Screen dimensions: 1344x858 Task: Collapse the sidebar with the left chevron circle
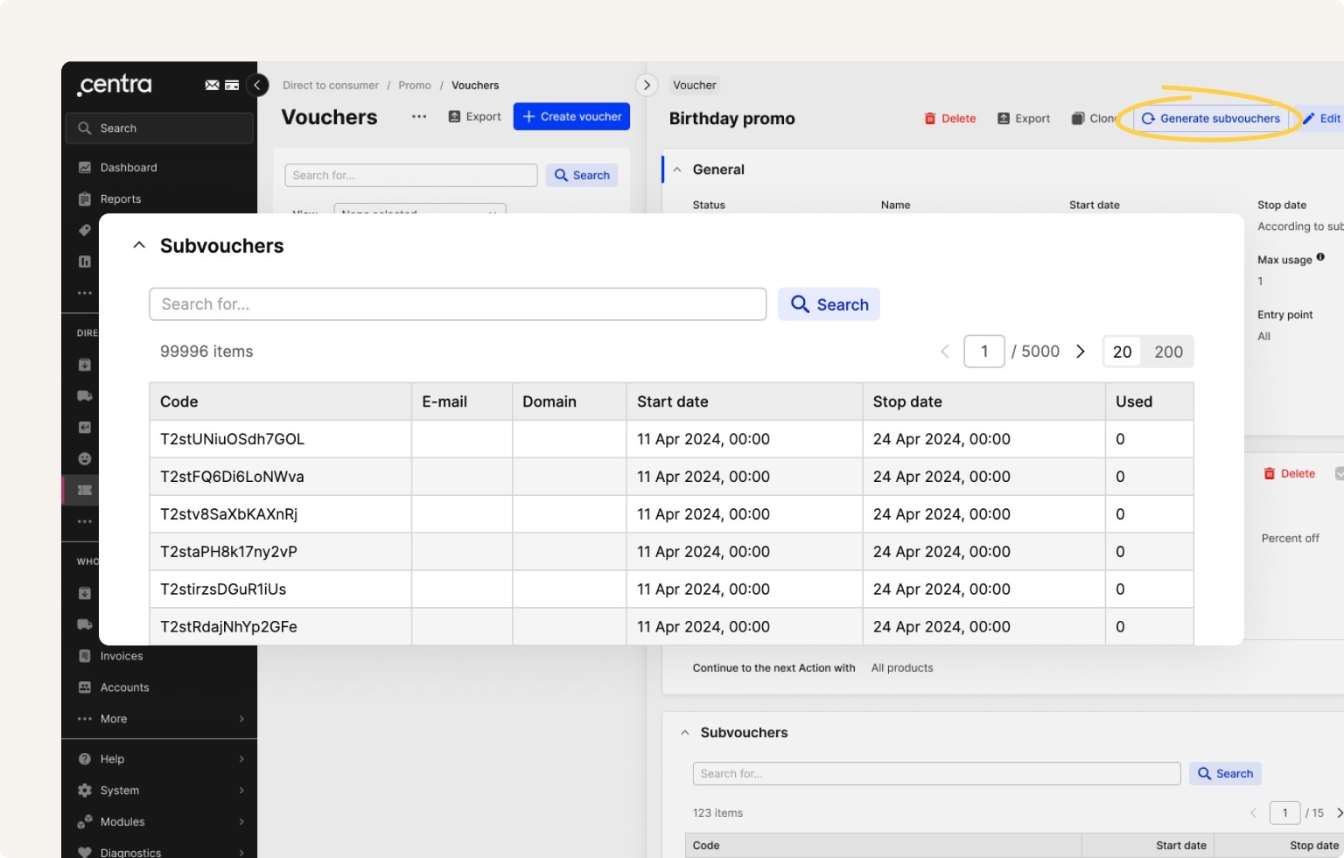[257, 85]
